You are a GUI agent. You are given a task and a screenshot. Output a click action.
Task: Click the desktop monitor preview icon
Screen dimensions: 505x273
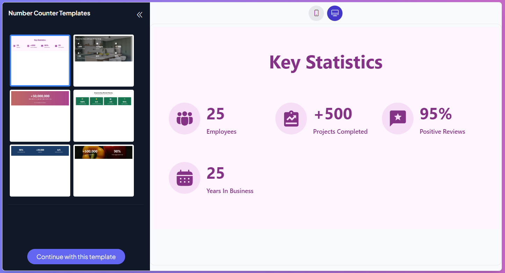pyautogui.click(x=334, y=13)
